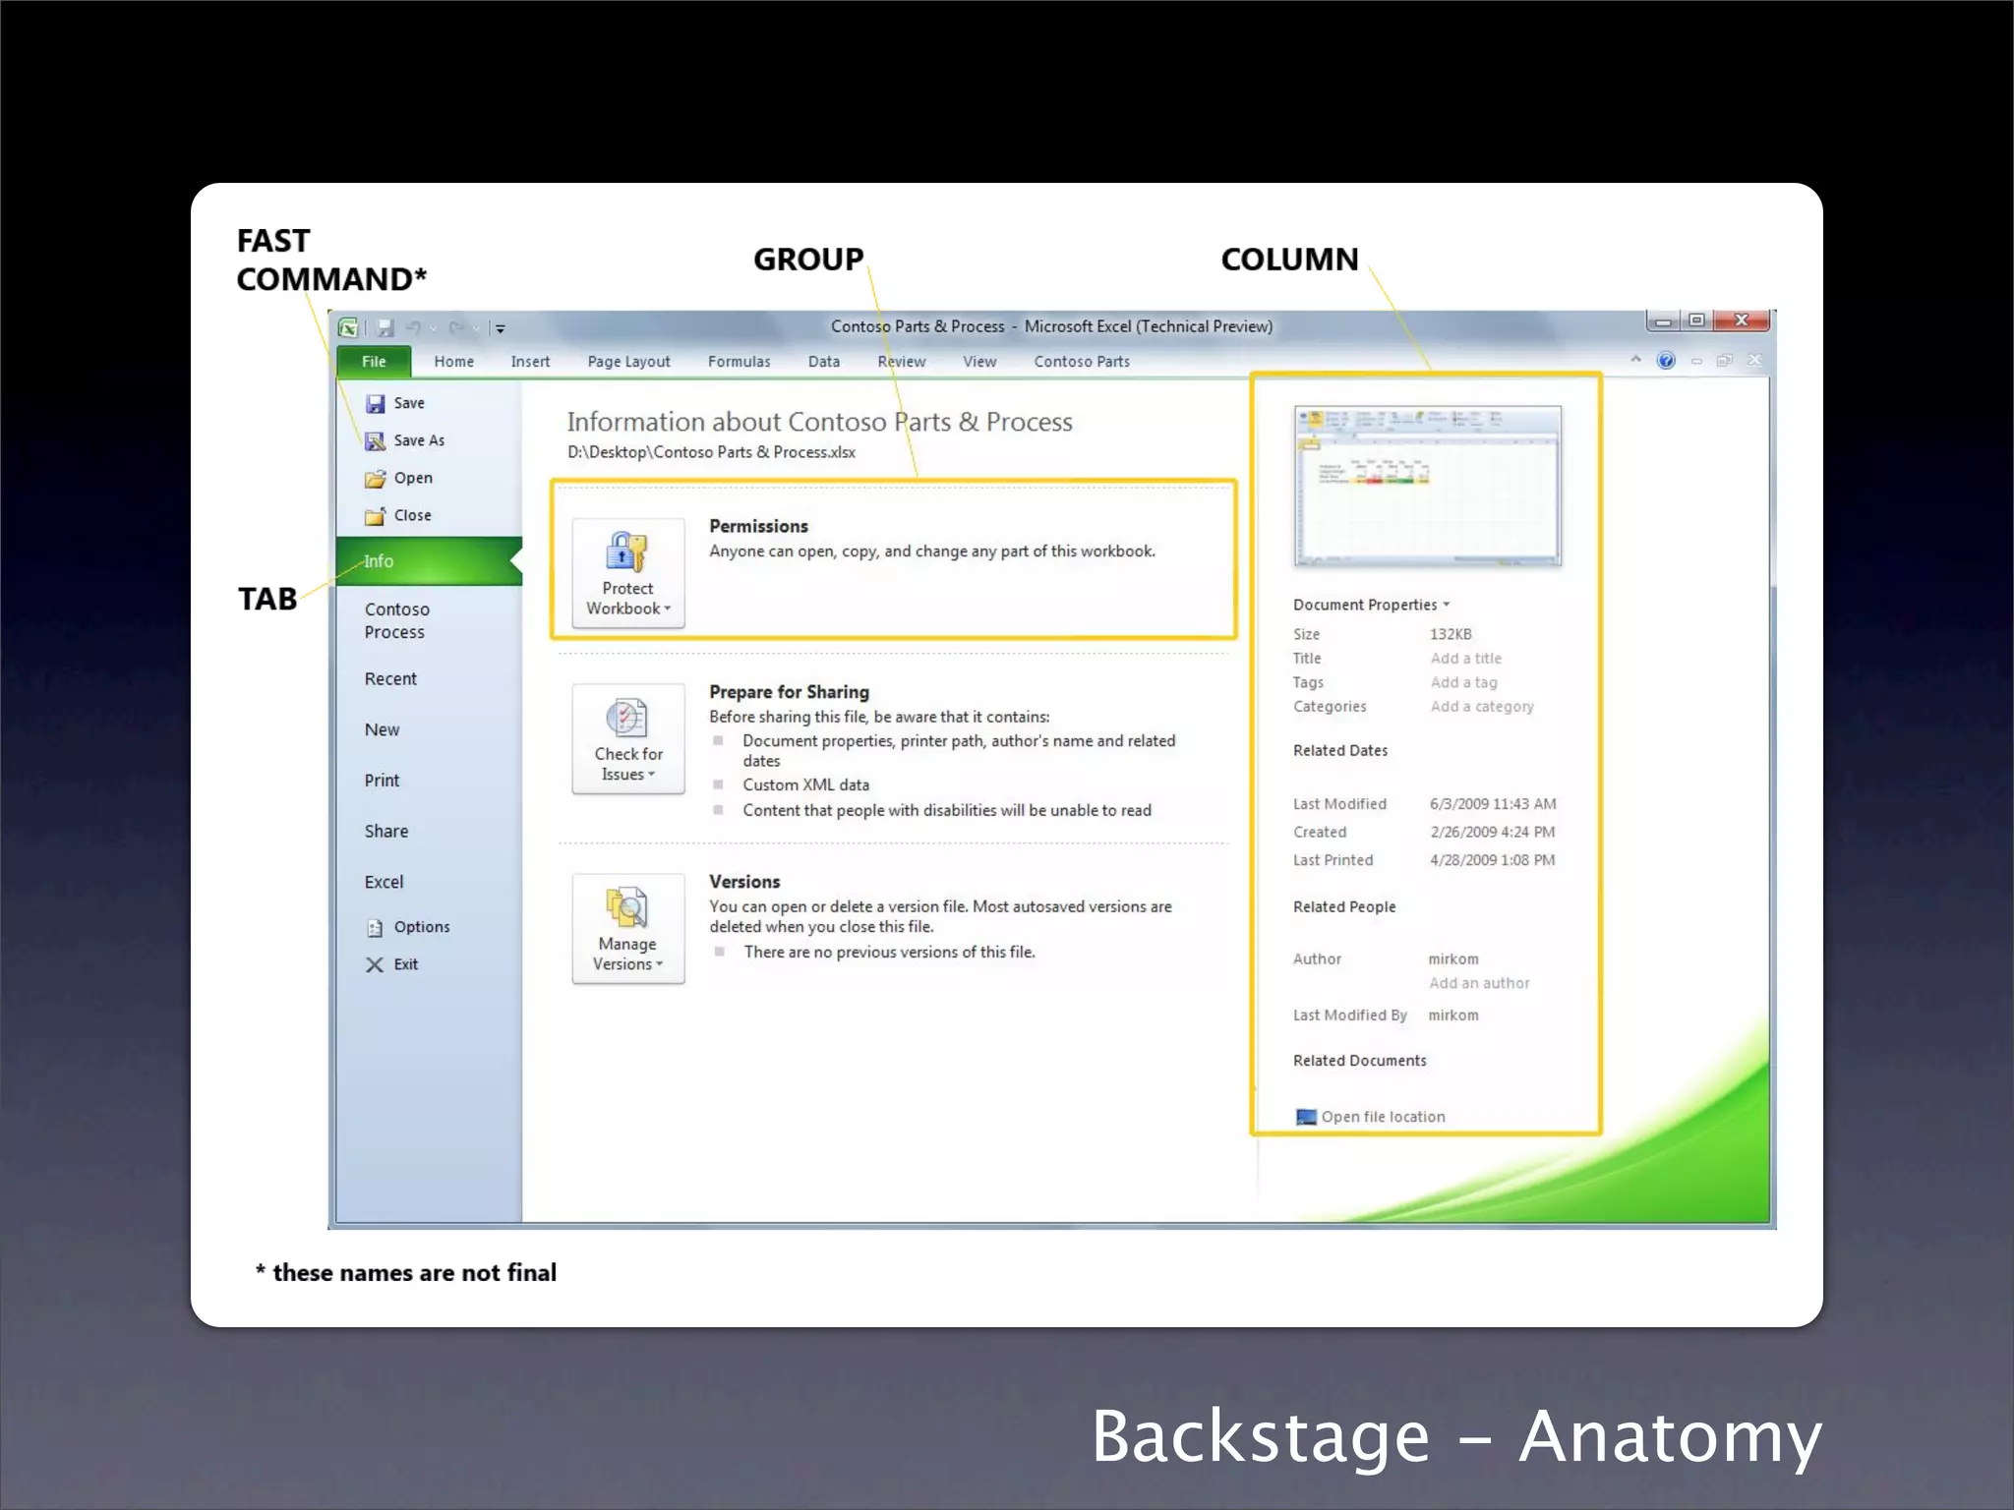
Task: Click the Close folder icon
Action: click(375, 516)
